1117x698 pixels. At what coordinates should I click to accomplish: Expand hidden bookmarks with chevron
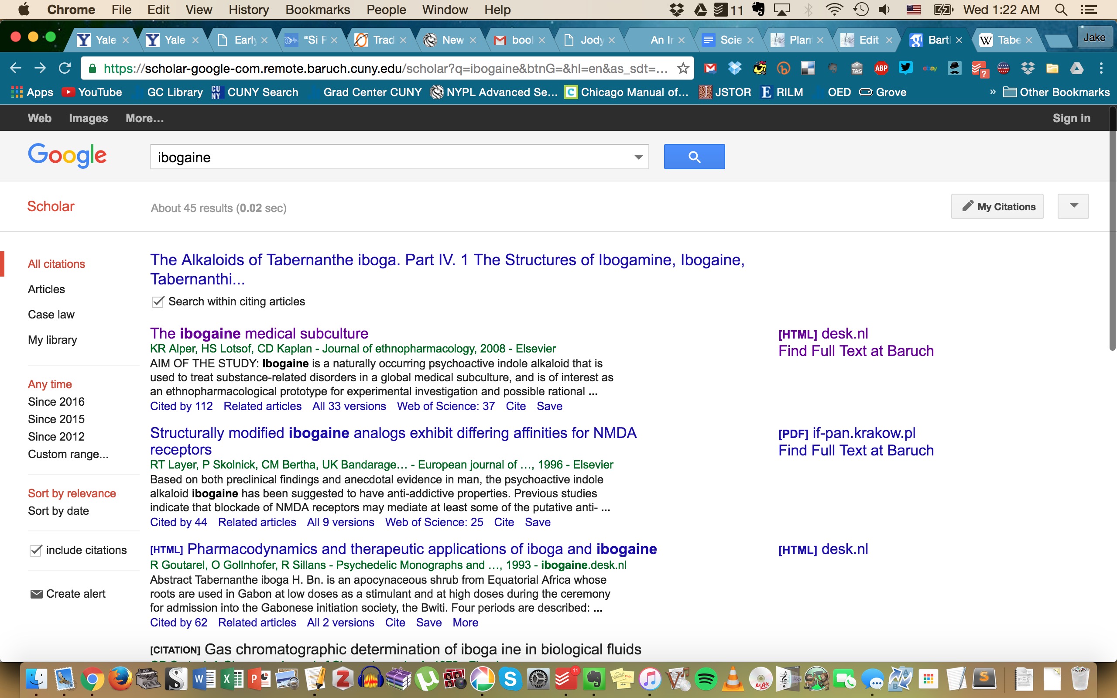coord(992,92)
